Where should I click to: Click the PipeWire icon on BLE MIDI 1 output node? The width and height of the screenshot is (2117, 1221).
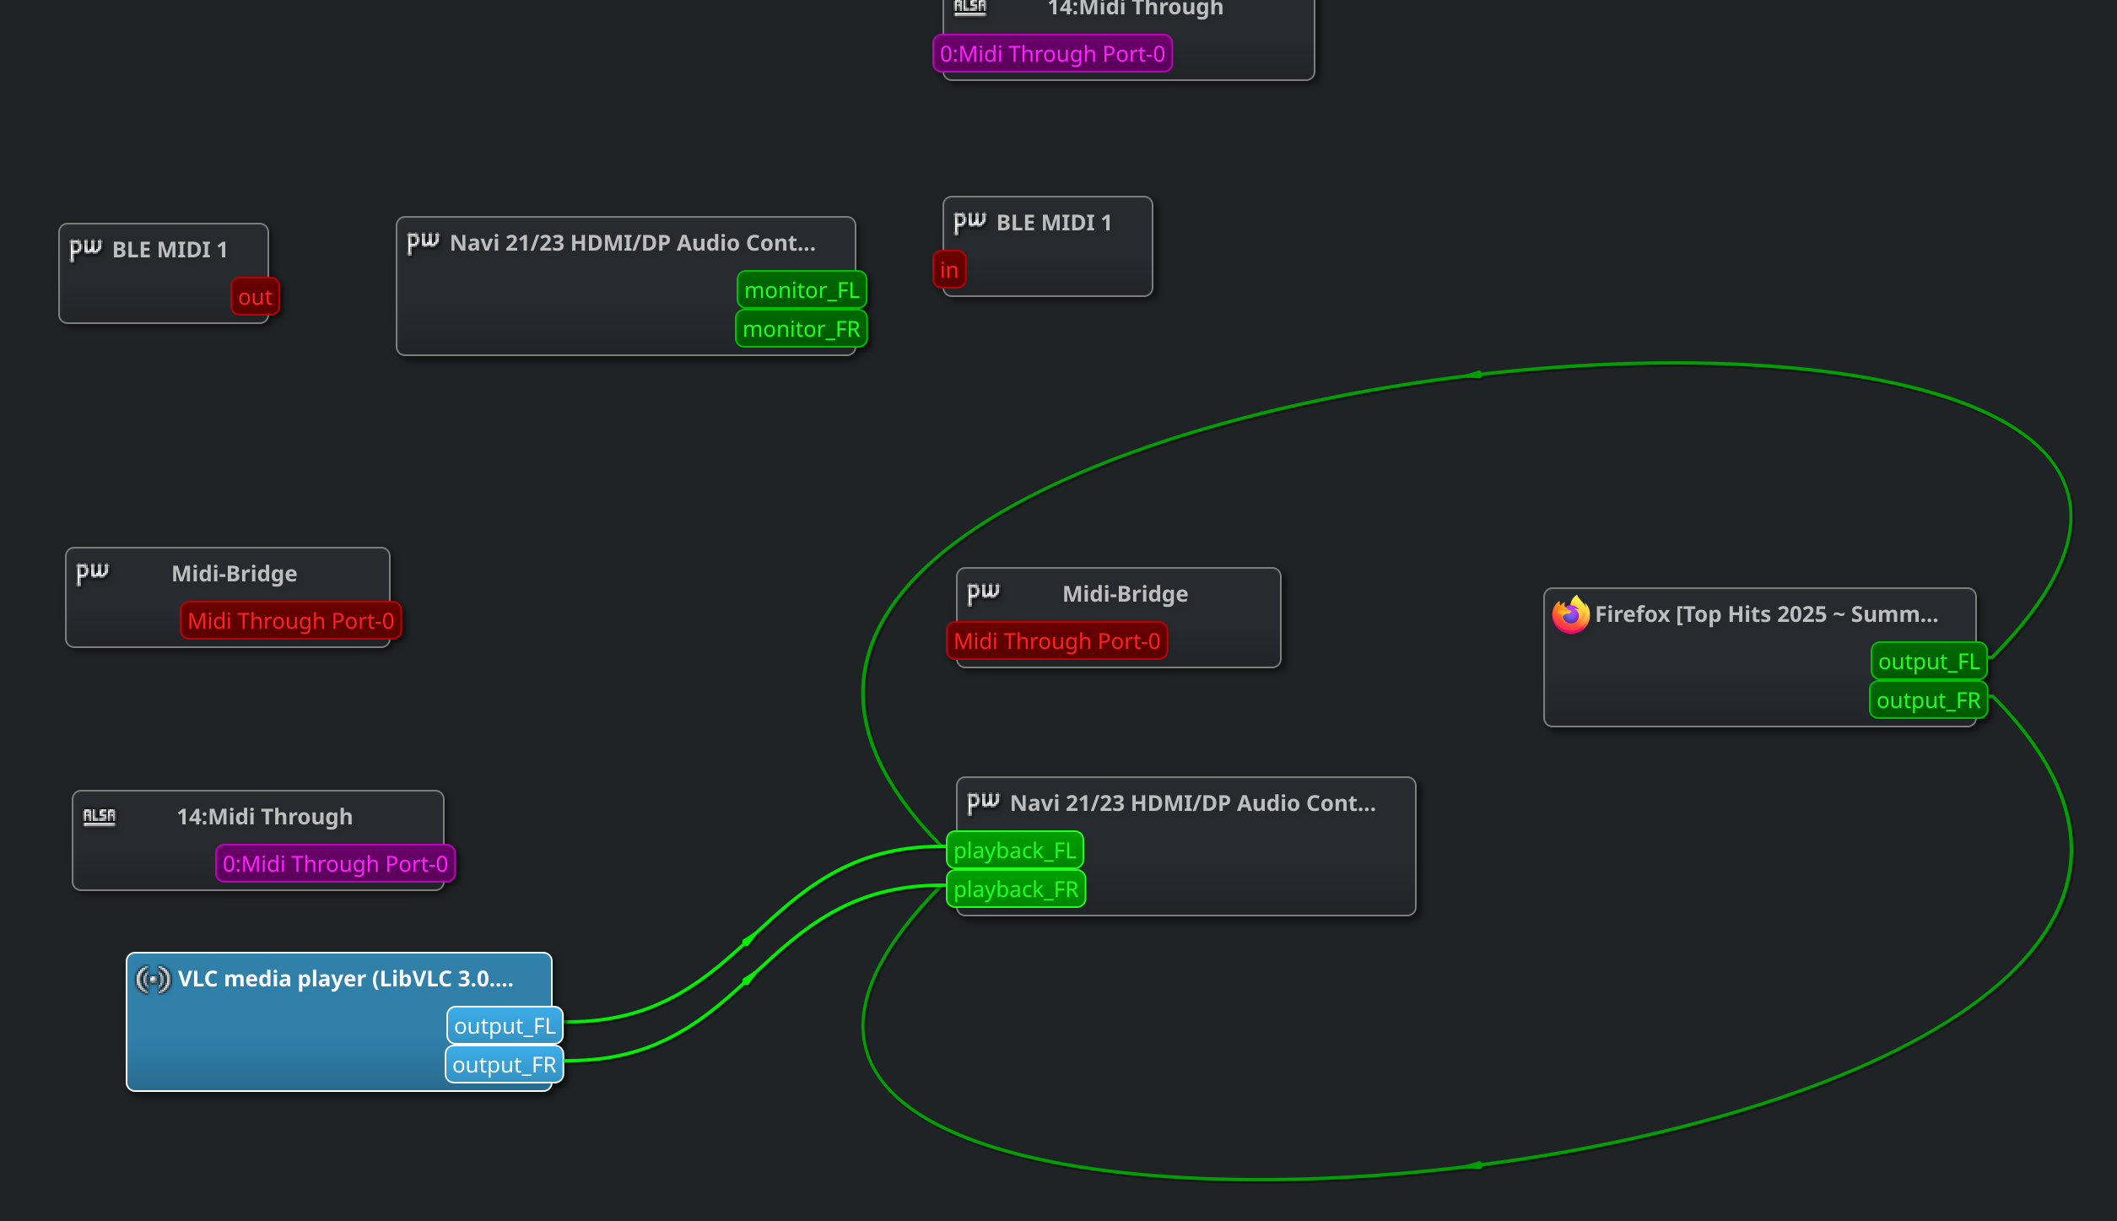85,249
